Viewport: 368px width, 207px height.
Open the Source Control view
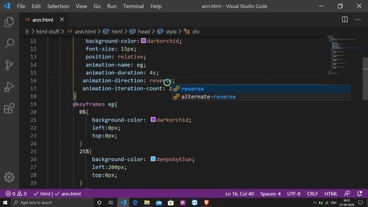click(9, 65)
